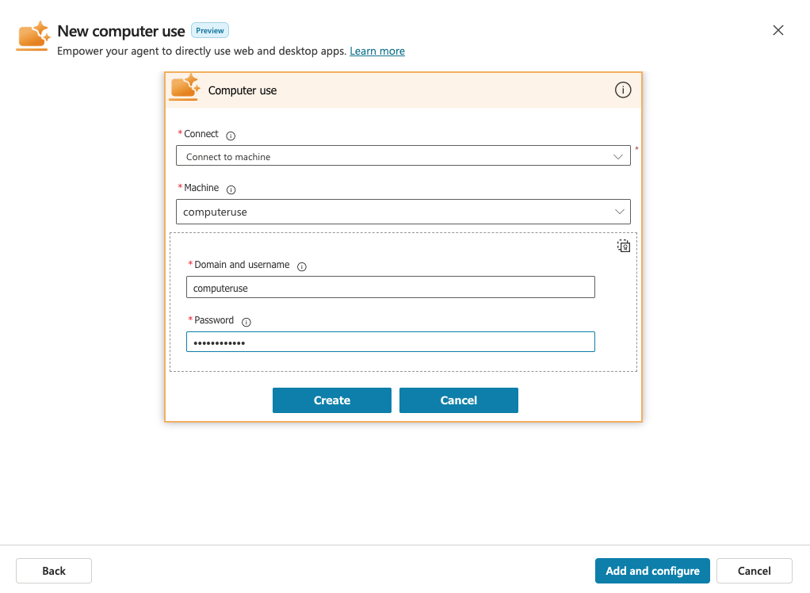Open the Learn more link
The height and width of the screenshot is (593, 810).
[377, 52]
